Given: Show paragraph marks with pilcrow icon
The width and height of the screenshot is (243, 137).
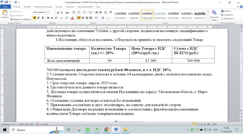Looking at the screenshot, I should point(110,12).
